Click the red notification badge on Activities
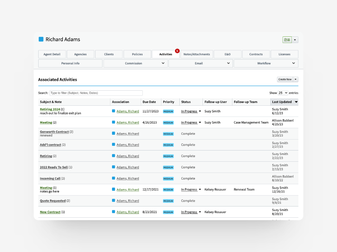The image size is (337, 252). (177, 51)
